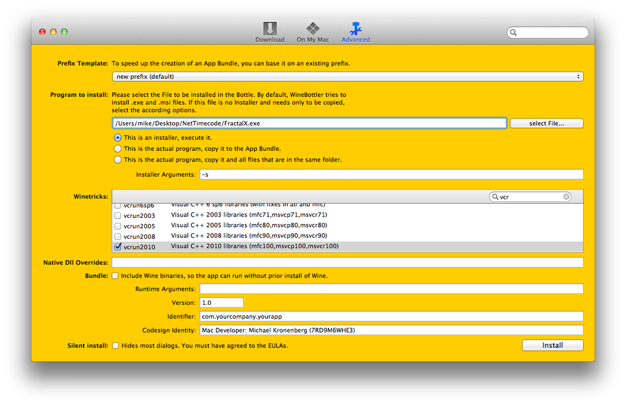The image size is (626, 405).
Task: Focus the toolbar search field
Action: tap(547, 33)
